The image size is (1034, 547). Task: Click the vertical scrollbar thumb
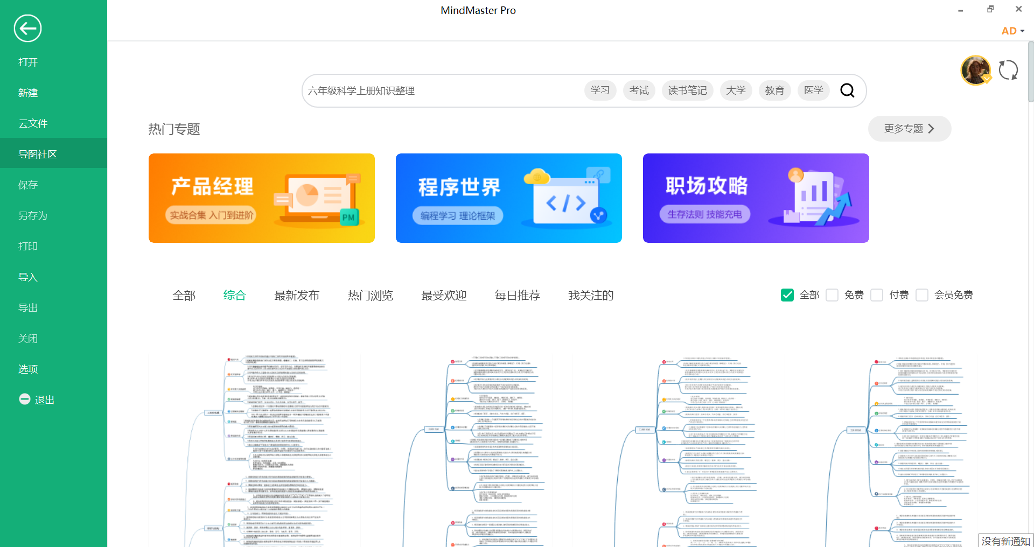[1031, 72]
